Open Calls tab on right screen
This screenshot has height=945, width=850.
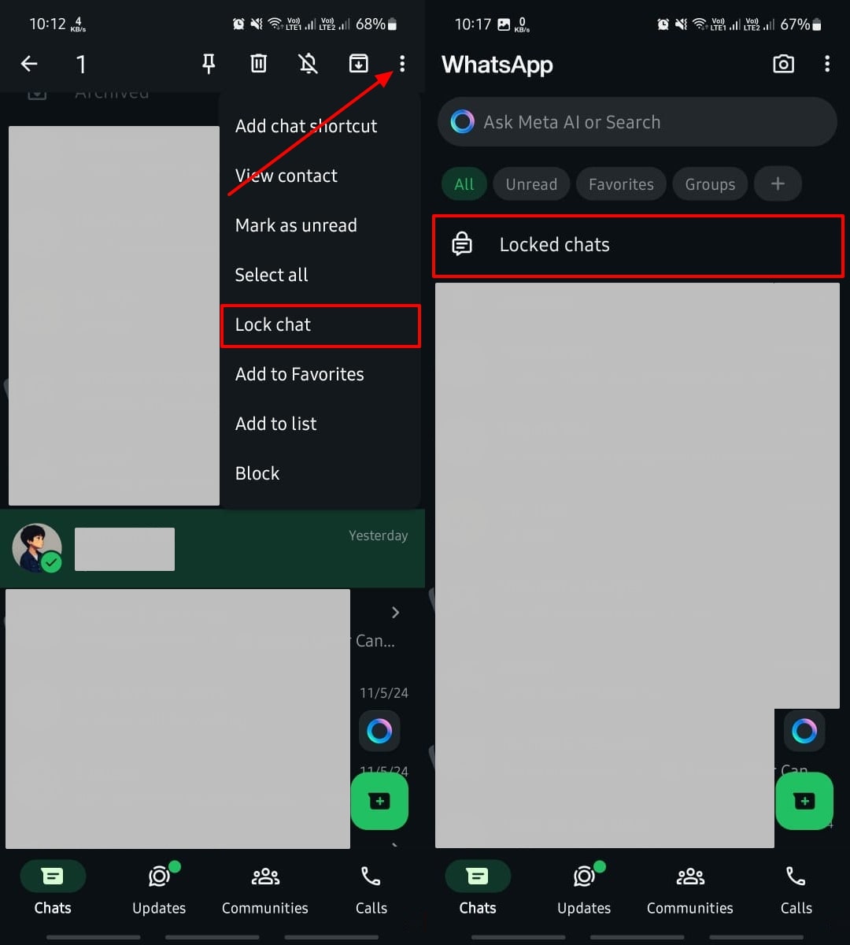coord(796,890)
